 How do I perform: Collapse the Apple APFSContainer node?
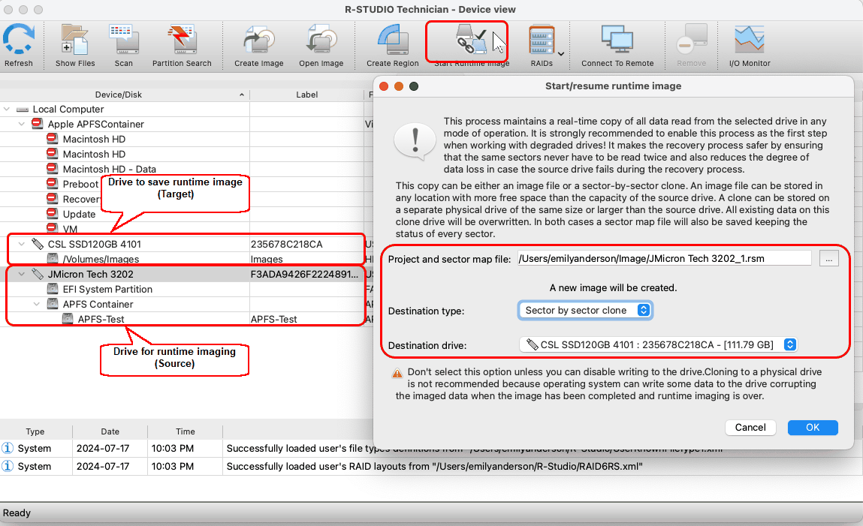[x=22, y=125]
